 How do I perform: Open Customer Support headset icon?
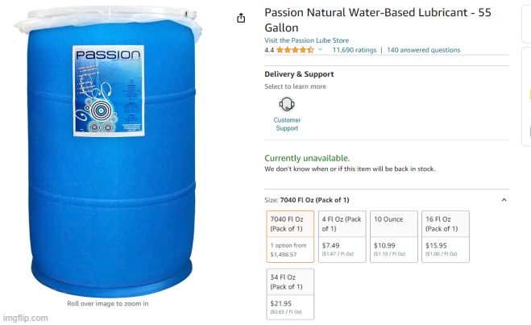pos(287,104)
